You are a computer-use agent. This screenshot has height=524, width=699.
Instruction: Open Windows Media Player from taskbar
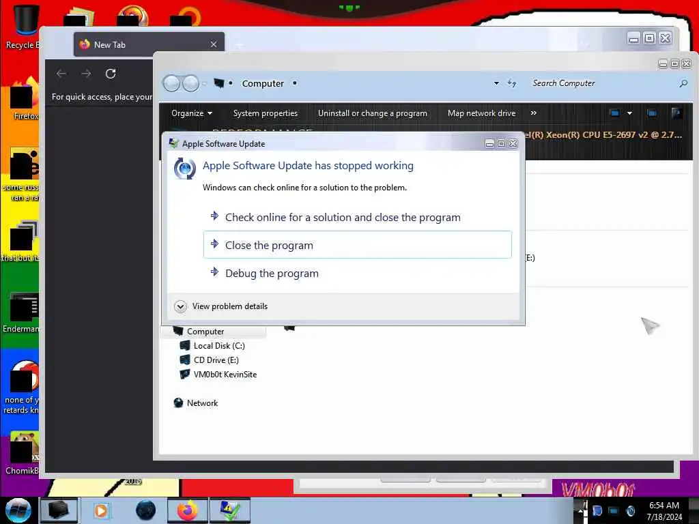[101, 510]
